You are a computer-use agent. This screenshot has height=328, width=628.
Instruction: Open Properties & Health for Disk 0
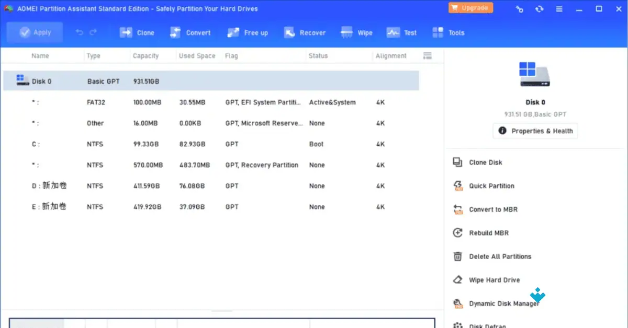[535, 131]
